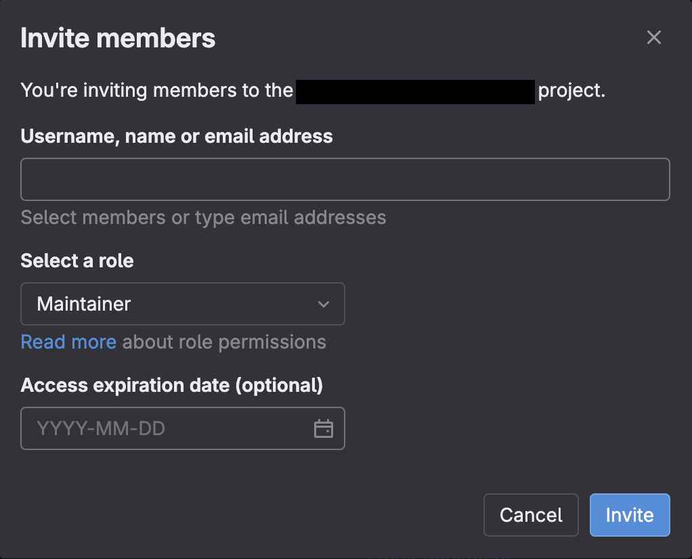Click the 'Select members or type email addresses' hint

click(x=203, y=217)
